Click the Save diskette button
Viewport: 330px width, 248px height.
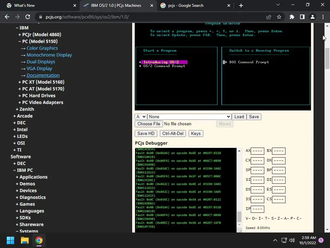pyautogui.click(x=254, y=117)
